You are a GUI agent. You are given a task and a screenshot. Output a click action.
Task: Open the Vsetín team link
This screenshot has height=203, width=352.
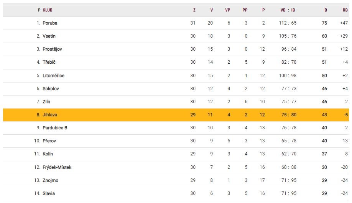49,36
